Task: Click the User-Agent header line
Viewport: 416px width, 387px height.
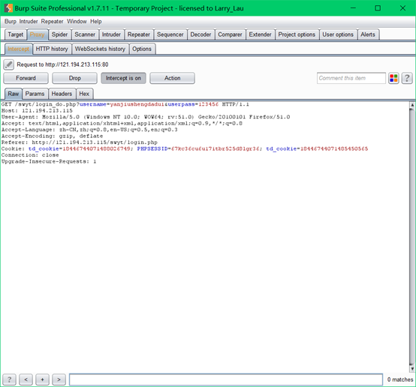Action: [146, 117]
